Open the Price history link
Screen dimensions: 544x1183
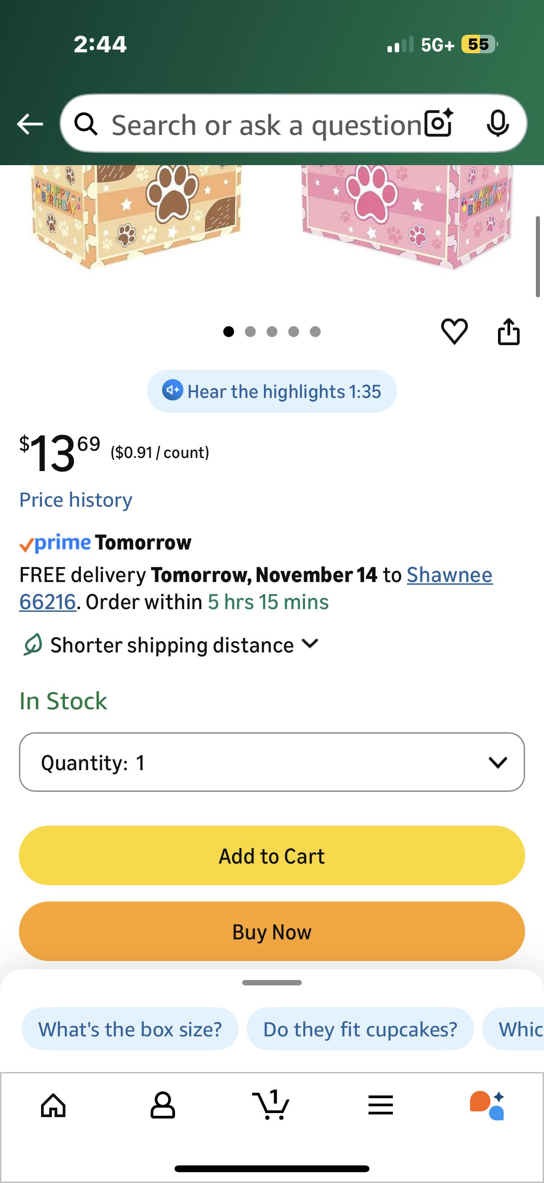pos(76,499)
